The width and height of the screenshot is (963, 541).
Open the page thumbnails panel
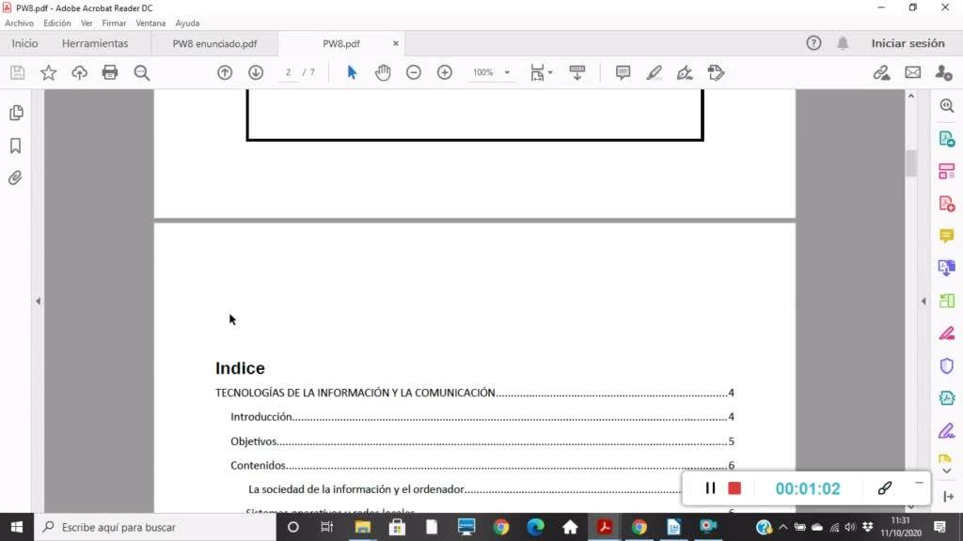[x=16, y=113]
